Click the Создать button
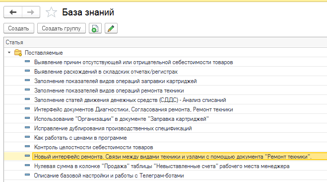327x182 pixels. 19,28
